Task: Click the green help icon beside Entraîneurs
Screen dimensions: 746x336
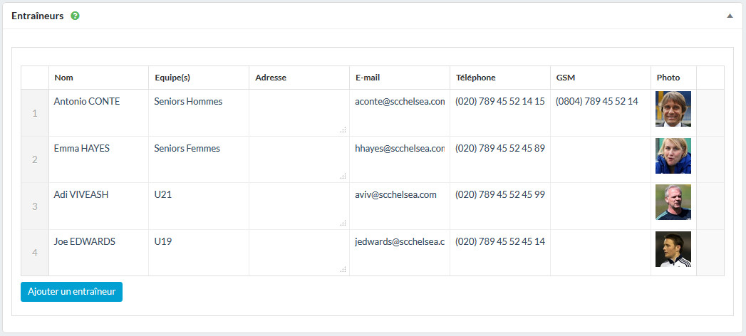Action: [x=76, y=16]
